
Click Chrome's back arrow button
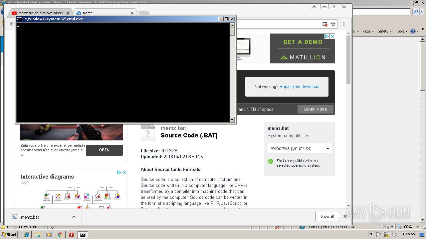point(12,24)
